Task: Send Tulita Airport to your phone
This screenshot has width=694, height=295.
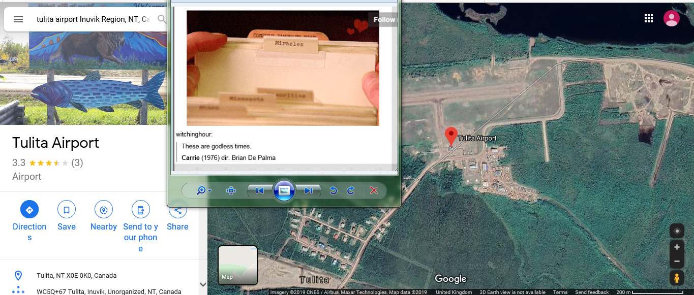Action: (141, 226)
